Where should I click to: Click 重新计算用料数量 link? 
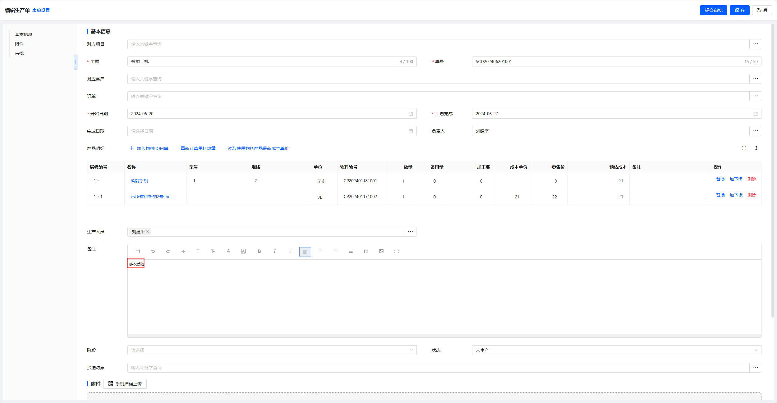[x=198, y=148]
